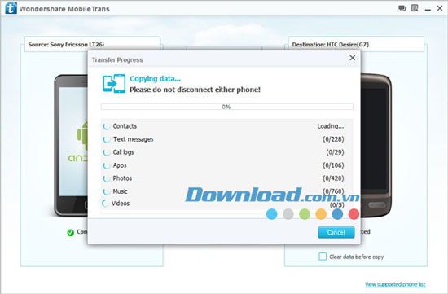Screen dimensions: 448x294
Task: Click the Apps spinner icon
Action: coord(107,165)
